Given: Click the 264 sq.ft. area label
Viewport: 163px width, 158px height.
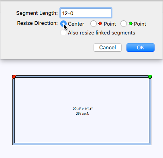Looking at the screenshot, I should click(82, 113).
